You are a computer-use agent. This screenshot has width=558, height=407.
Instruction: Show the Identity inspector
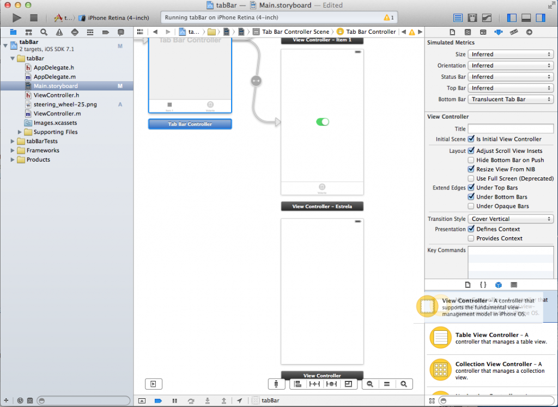tap(483, 32)
